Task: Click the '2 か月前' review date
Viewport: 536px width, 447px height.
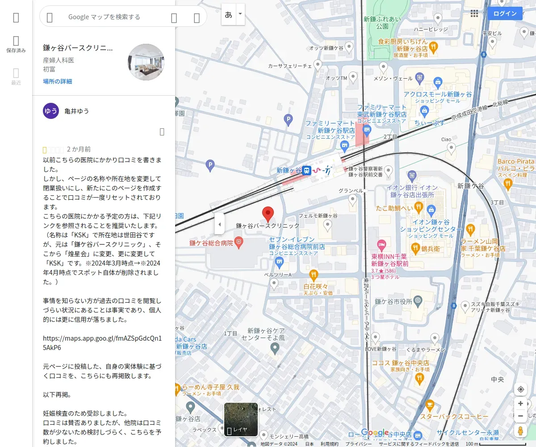Action: coord(79,149)
